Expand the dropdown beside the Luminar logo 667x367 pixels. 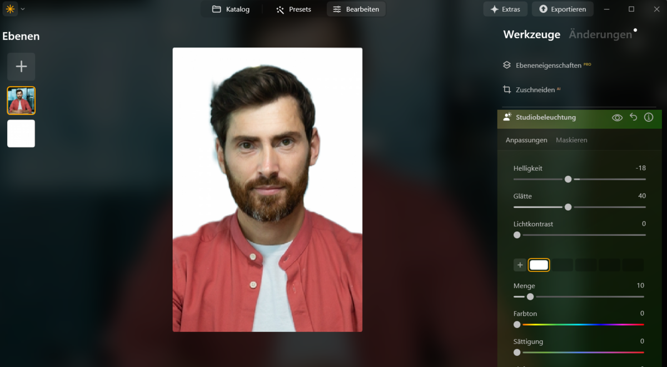click(x=22, y=9)
